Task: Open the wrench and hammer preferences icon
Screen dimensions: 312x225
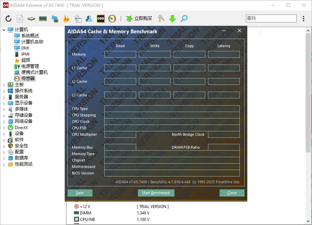Action: coord(161,19)
